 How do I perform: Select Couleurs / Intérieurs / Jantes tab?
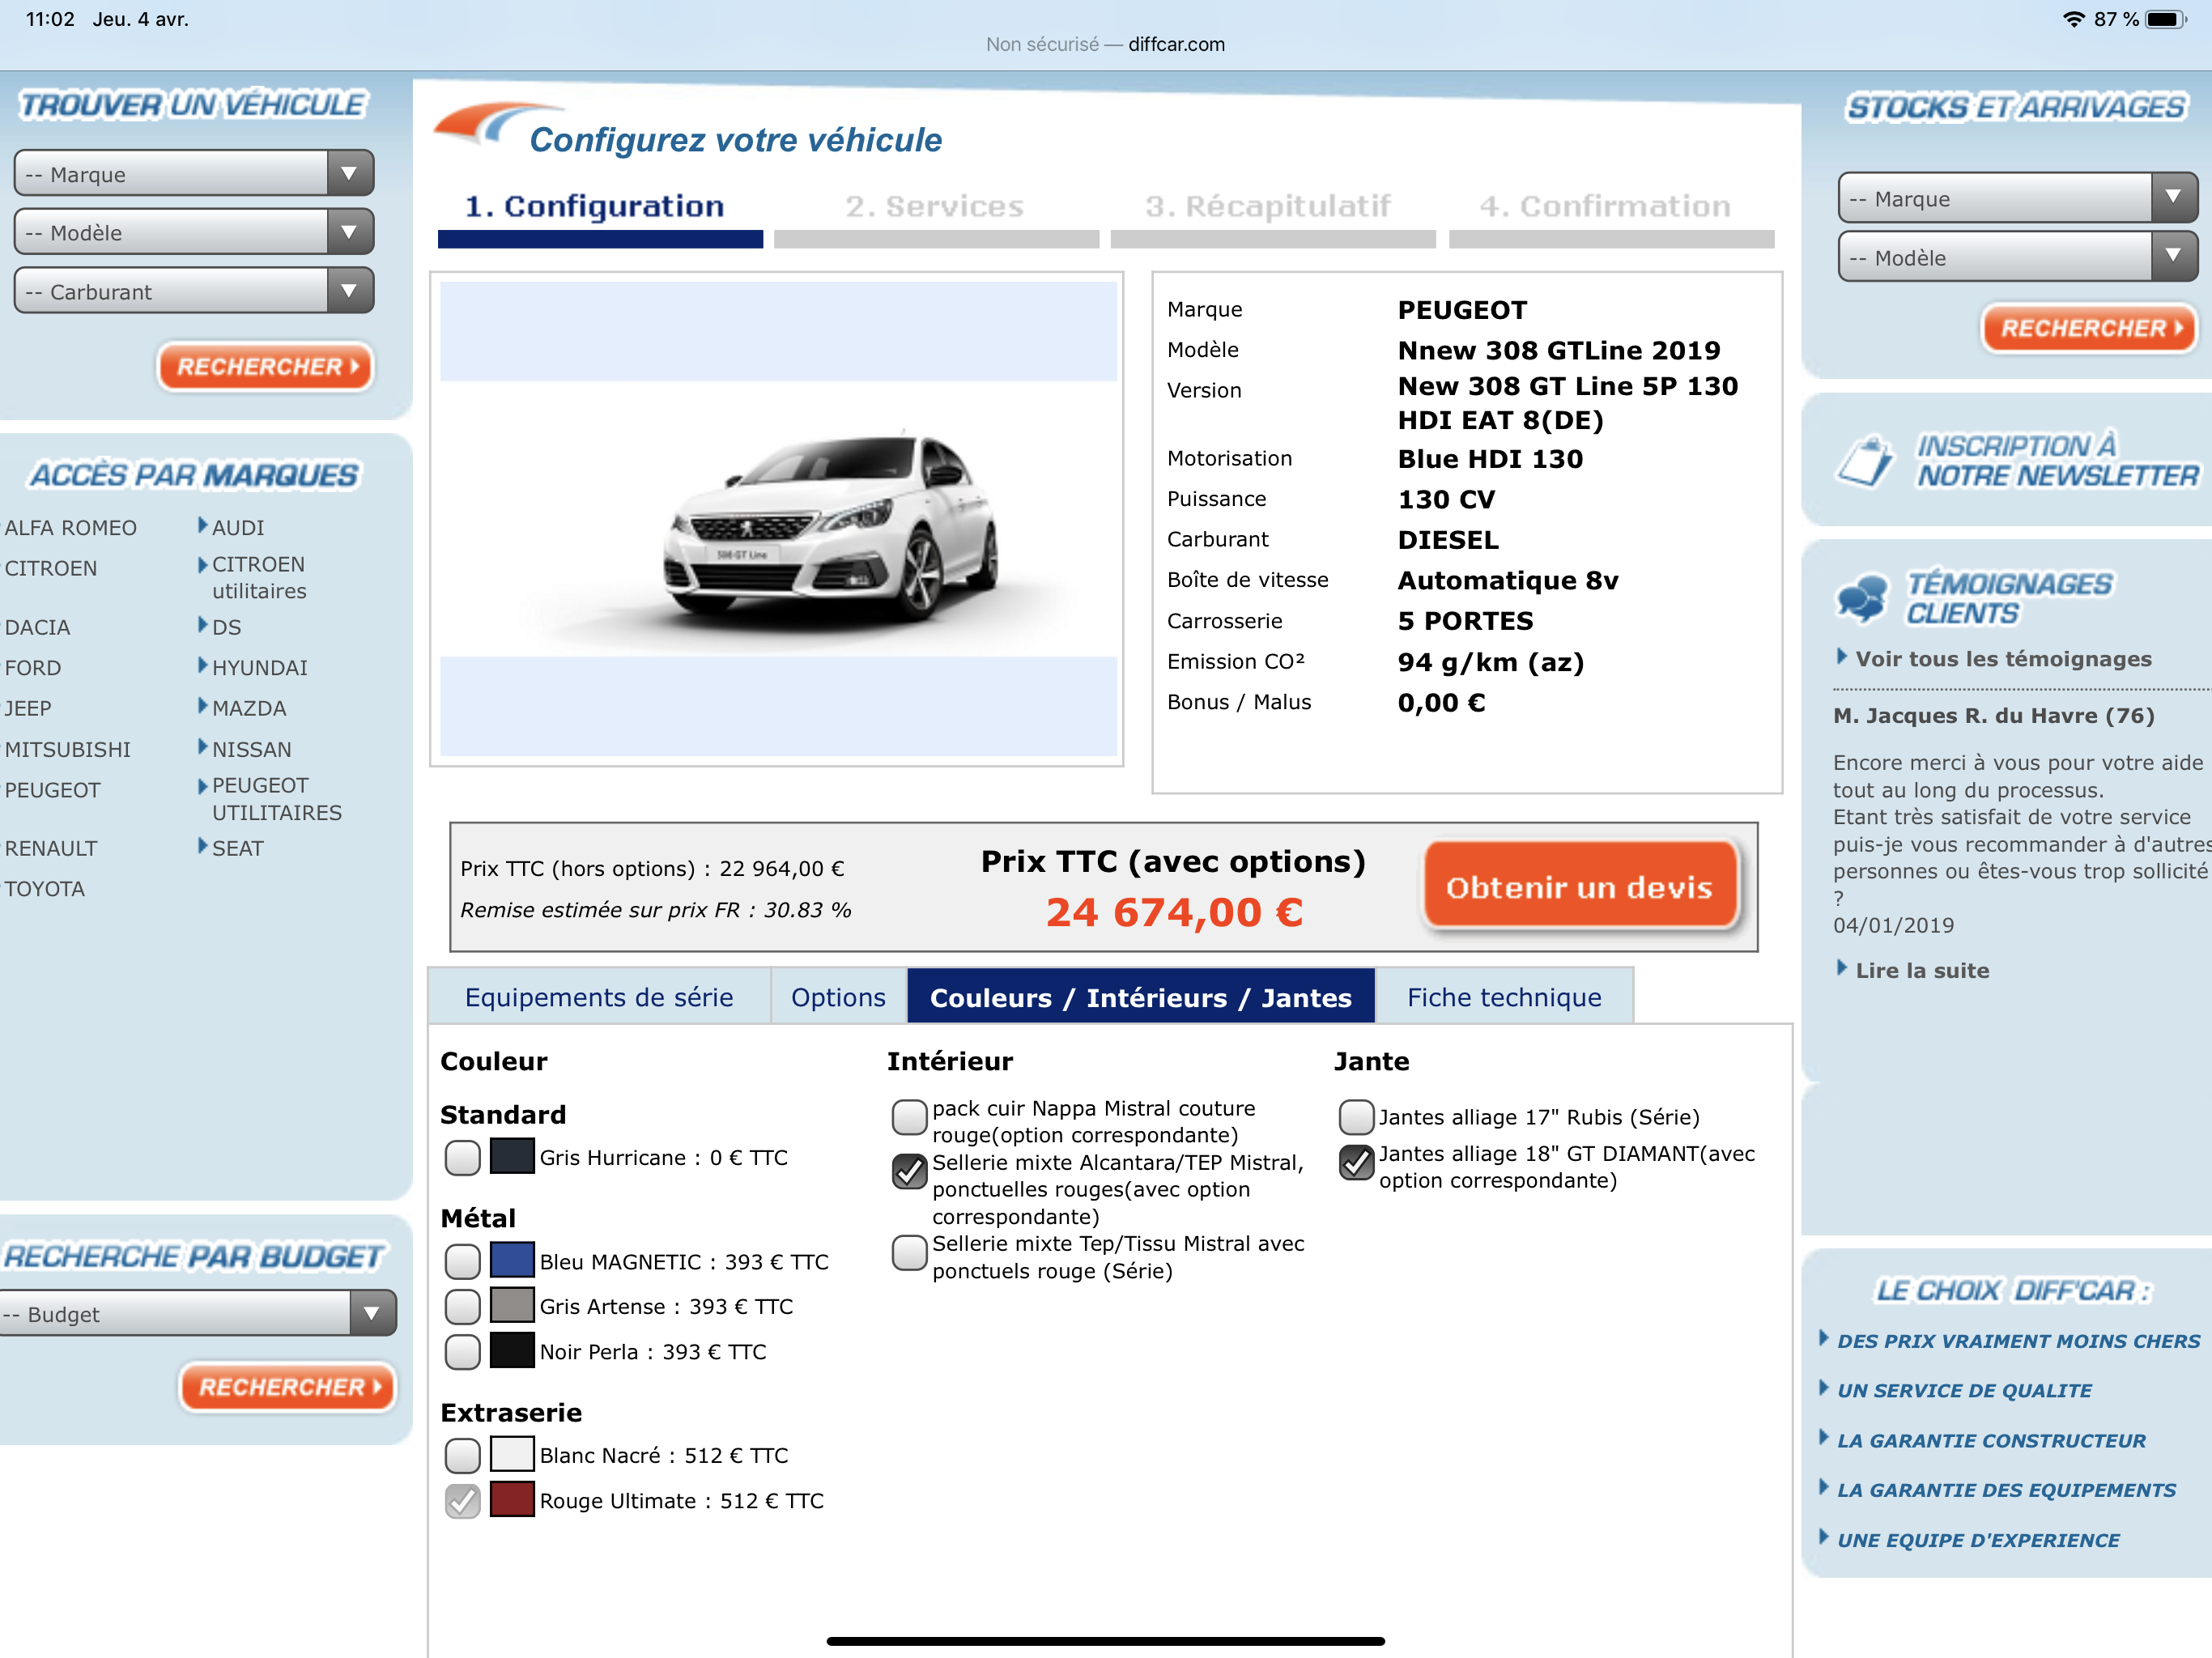pyautogui.click(x=1141, y=997)
